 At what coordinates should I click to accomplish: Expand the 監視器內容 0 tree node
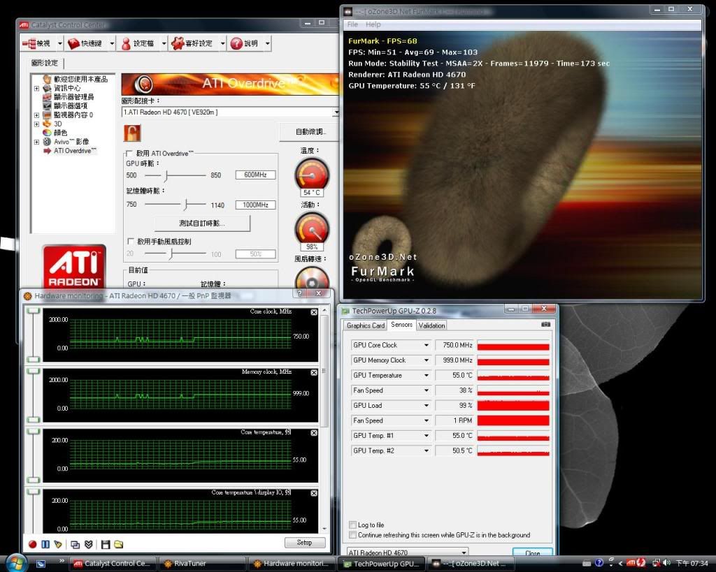coord(36,115)
